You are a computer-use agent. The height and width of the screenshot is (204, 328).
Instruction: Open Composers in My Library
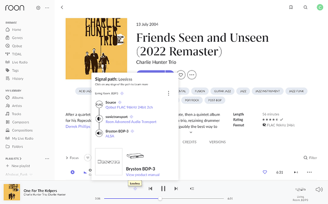[17, 122]
